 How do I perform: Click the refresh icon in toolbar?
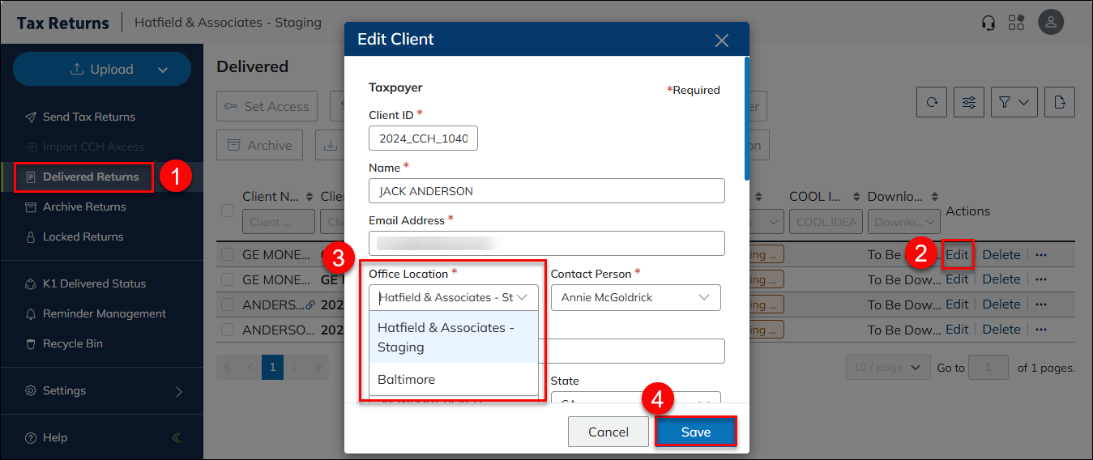pos(932,102)
